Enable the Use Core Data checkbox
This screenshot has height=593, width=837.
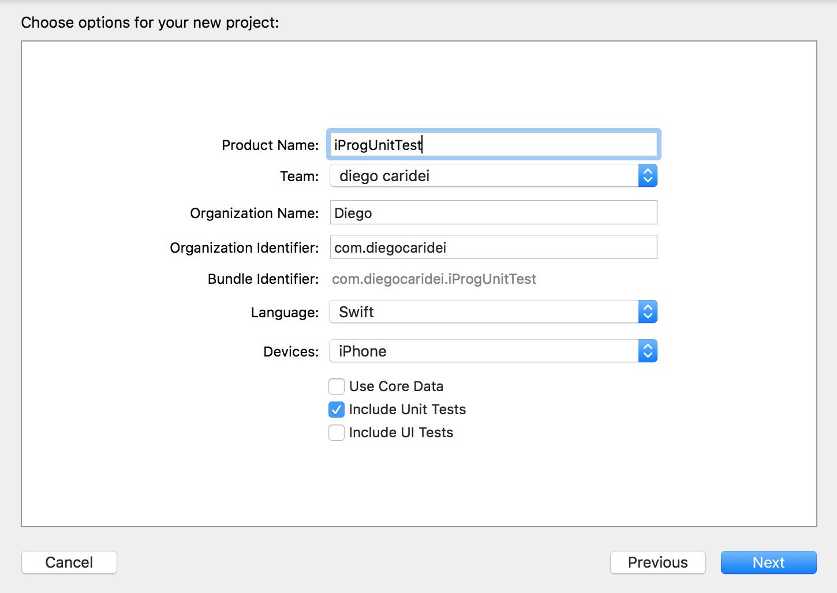coord(337,386)
